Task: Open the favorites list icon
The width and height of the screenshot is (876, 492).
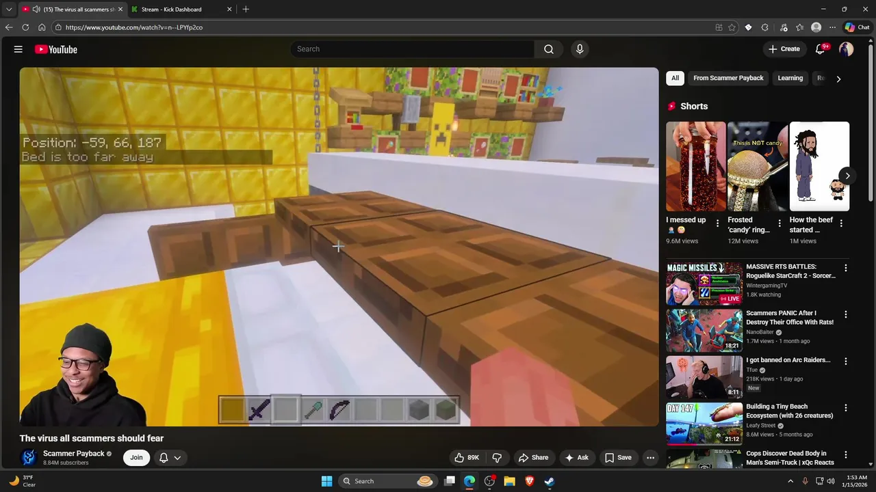Action: (x=799, y=27)
